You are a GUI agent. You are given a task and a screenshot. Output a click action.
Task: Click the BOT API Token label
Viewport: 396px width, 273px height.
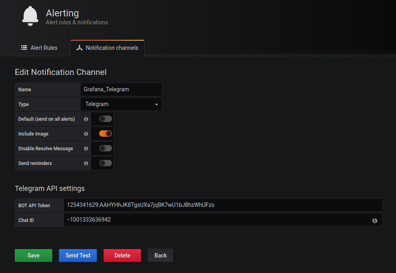pyautogui.click(x=34, y=206)
